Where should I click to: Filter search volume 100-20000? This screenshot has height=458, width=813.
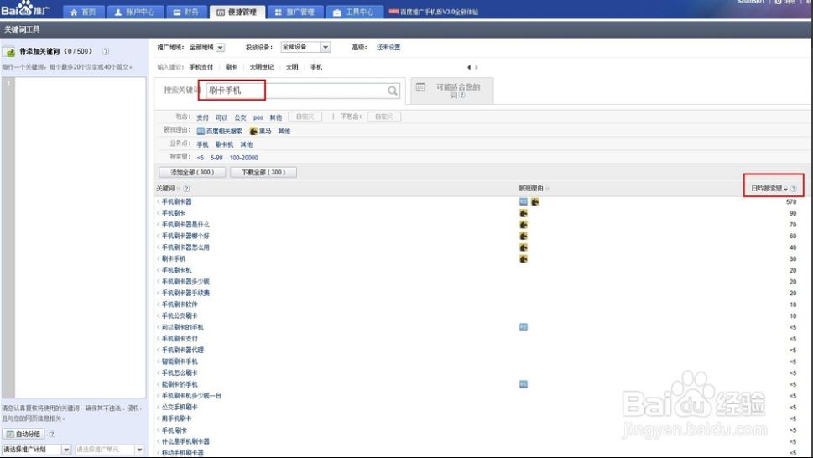(x=243, y=158)
